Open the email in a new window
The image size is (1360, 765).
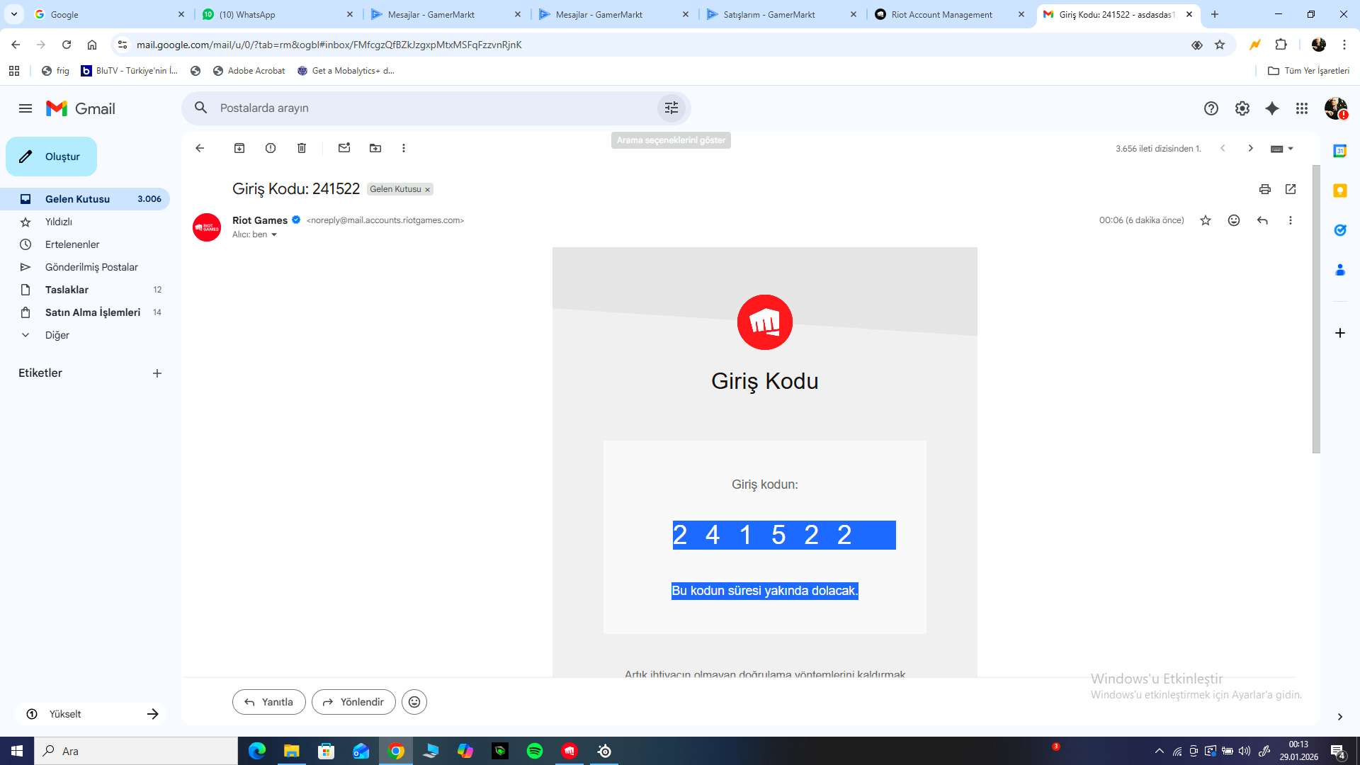point(1291,189)
